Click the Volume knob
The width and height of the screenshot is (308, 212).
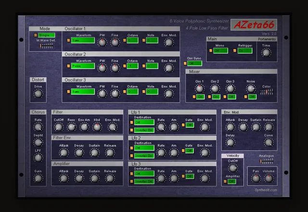pos(269,178)
